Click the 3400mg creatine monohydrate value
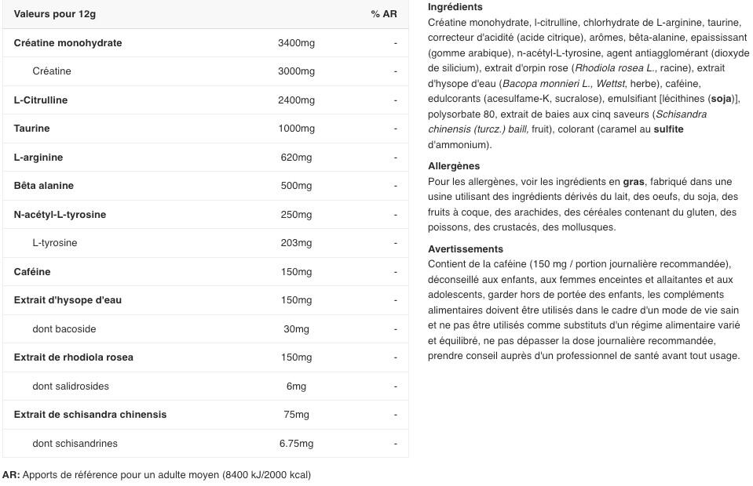Image resolution: width=753 pixels, height=486 pixels. (296, 43)
